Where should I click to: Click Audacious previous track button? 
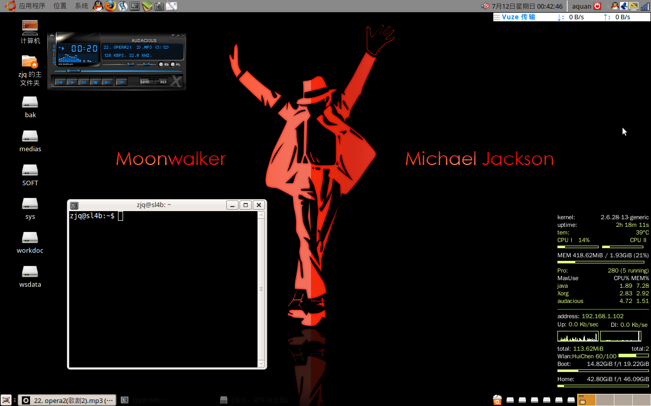[x=60, y=83]
